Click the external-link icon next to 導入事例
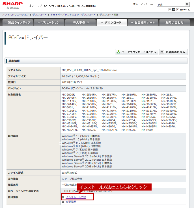The image size is (194, 208). [x=88, y=23]
